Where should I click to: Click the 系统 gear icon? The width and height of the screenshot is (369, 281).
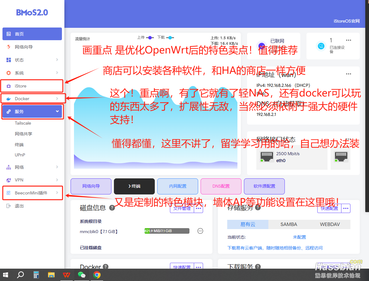click(9, 73)
